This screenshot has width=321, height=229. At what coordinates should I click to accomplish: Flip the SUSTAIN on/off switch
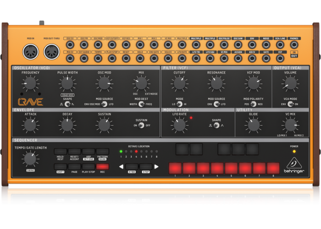[141, 125]
